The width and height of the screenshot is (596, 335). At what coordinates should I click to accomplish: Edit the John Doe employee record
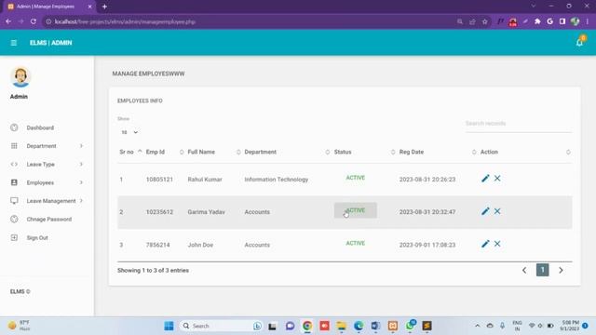tap(485, 244)
